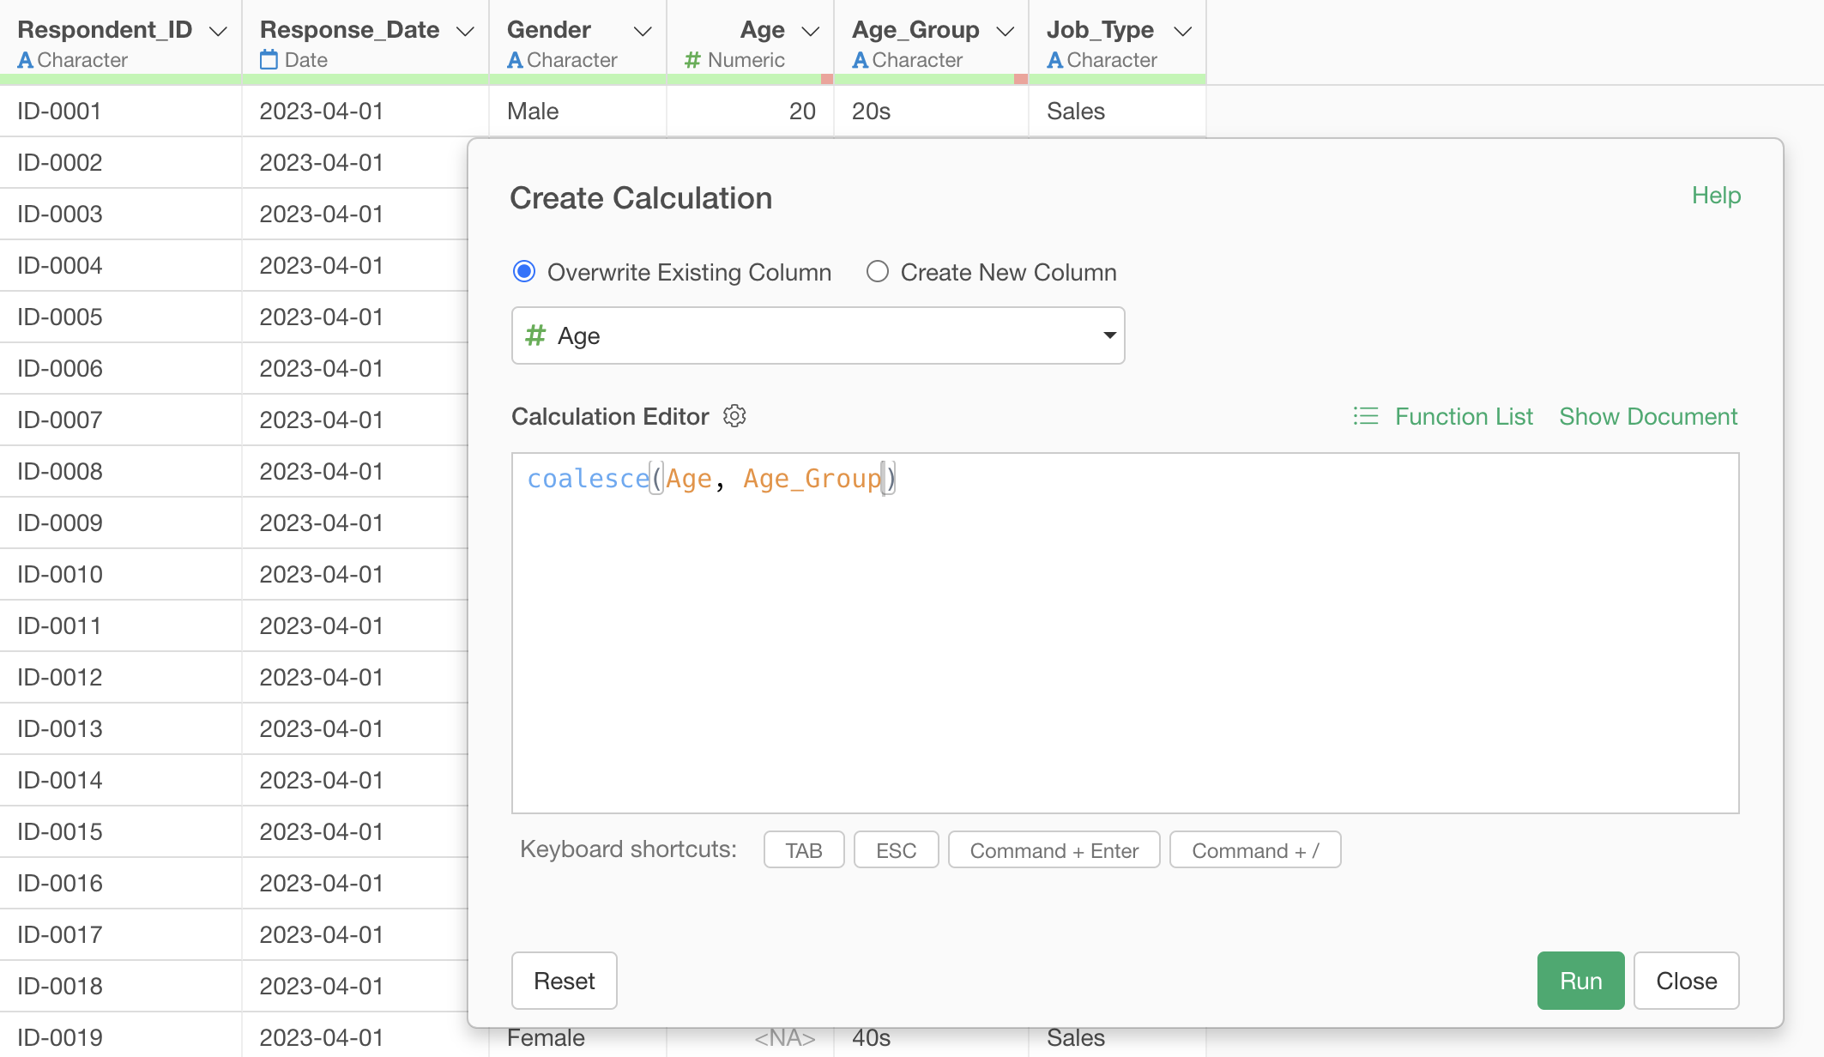This screenshot has width=1824, height=1057.
Task: Click Character type icon under Job_Type
Action: click(x=1054, y=60)
